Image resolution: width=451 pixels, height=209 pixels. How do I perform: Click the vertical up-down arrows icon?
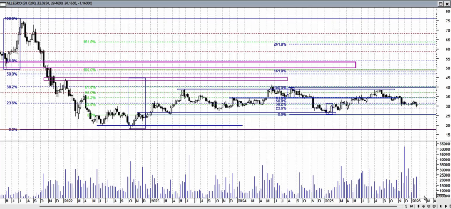point(418,206)
